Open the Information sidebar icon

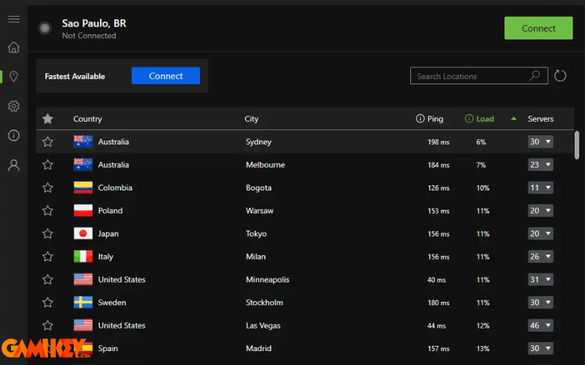pos(13,136)
